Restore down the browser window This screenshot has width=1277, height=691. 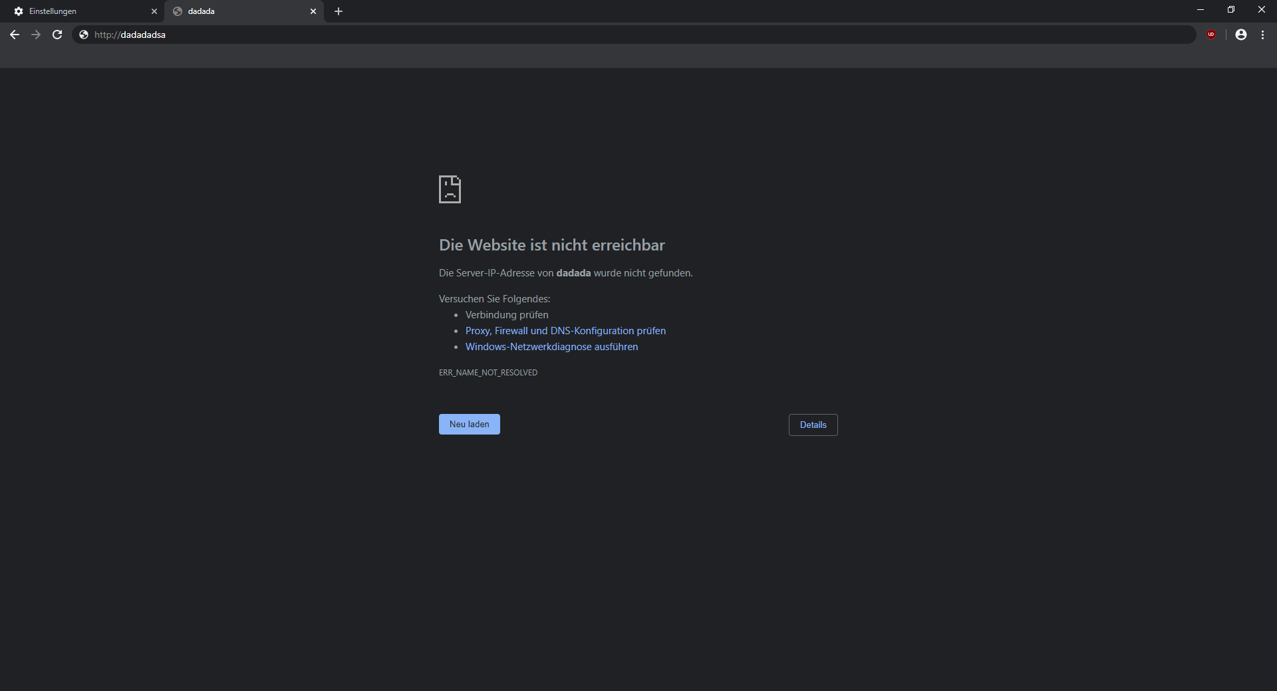(x=1231, y=10)
